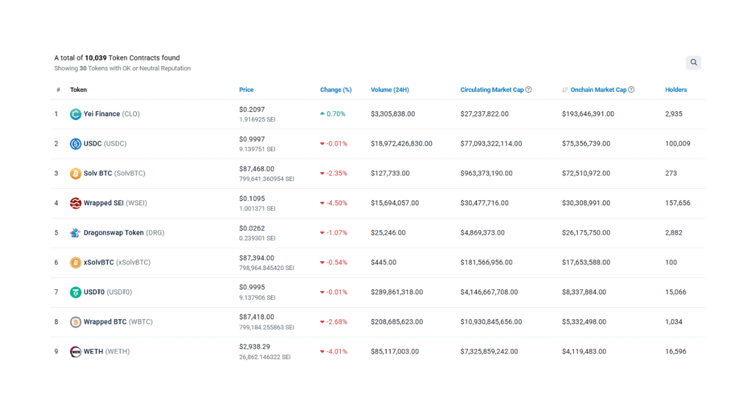Click onchain market cap $30,308,991.00

pos(586,203)
